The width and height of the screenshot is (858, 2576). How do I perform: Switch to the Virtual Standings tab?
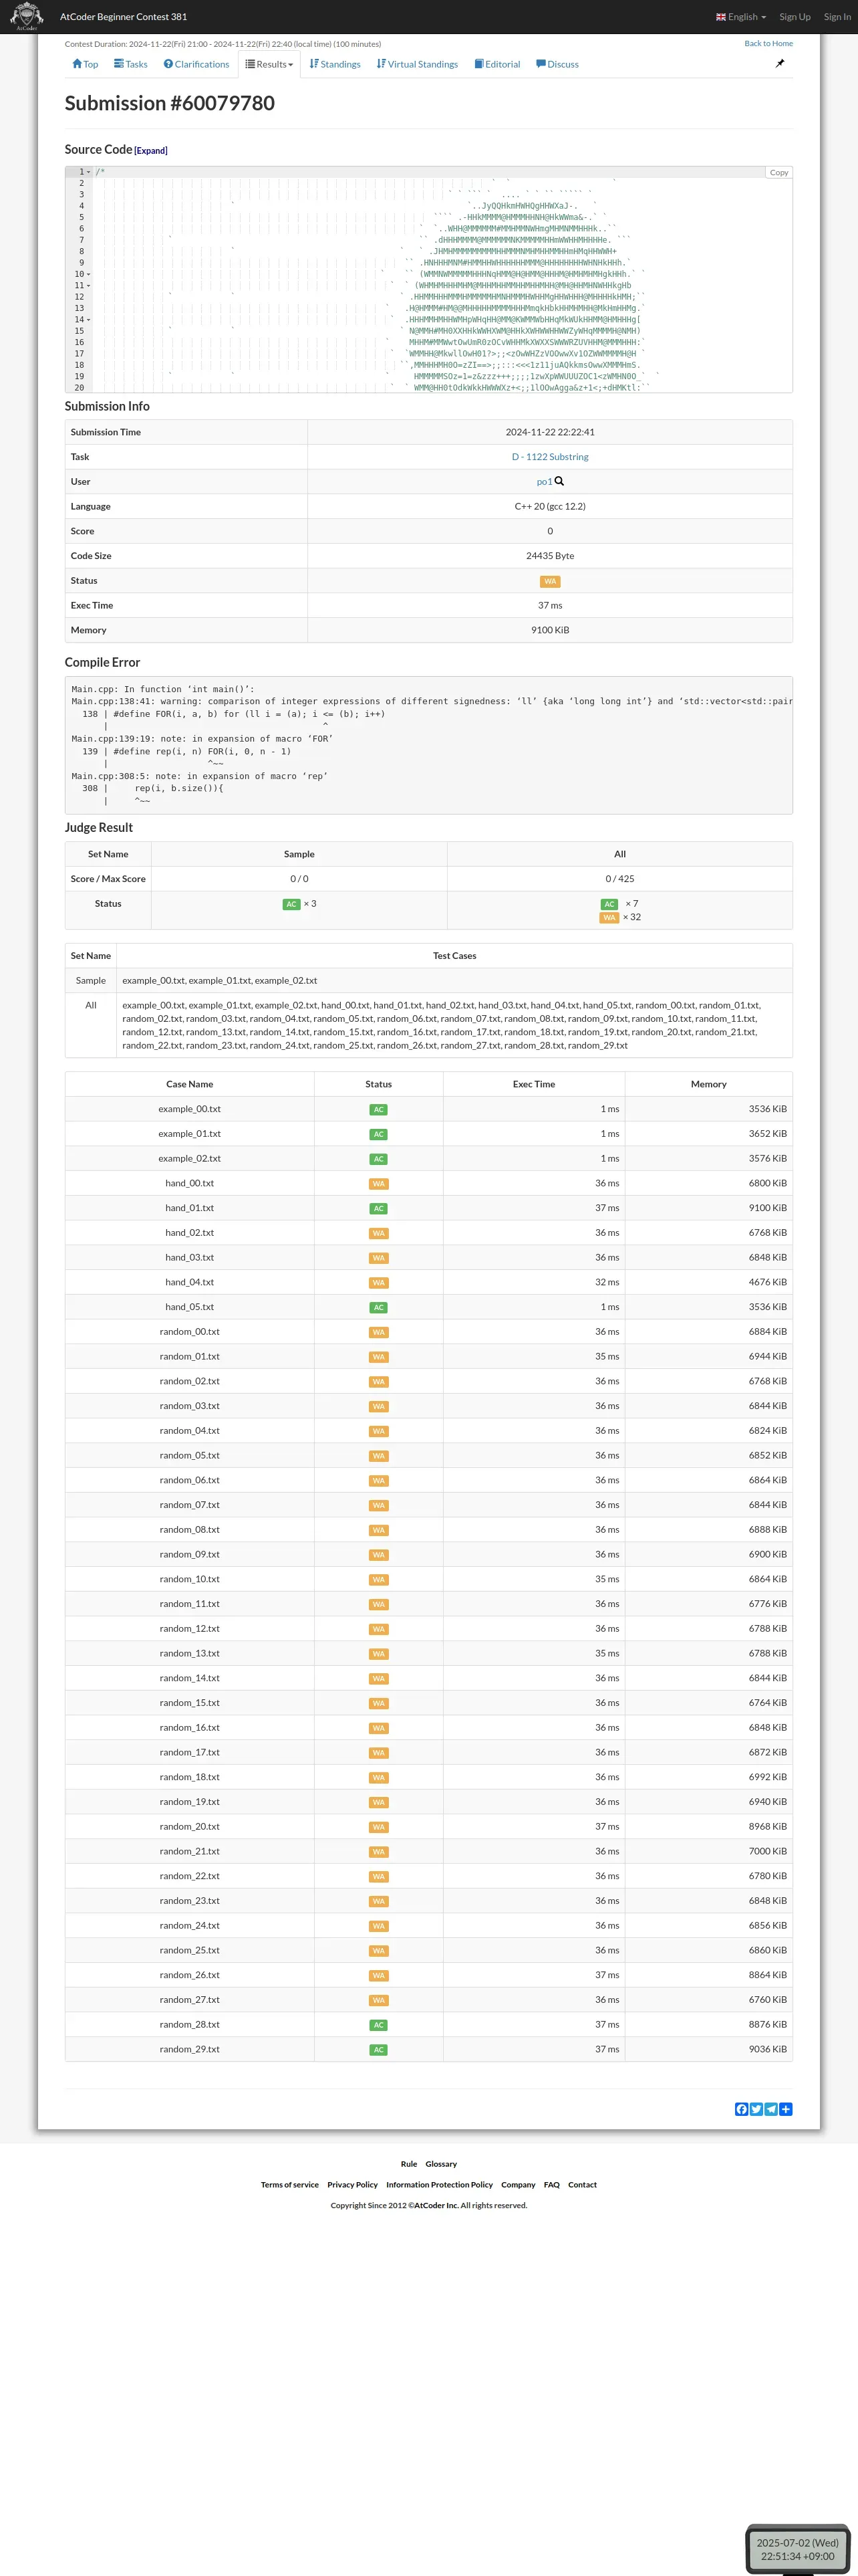point(418,64)
